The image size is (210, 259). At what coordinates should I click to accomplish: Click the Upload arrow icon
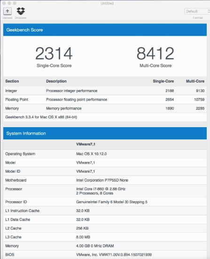(x=7, y=11)
